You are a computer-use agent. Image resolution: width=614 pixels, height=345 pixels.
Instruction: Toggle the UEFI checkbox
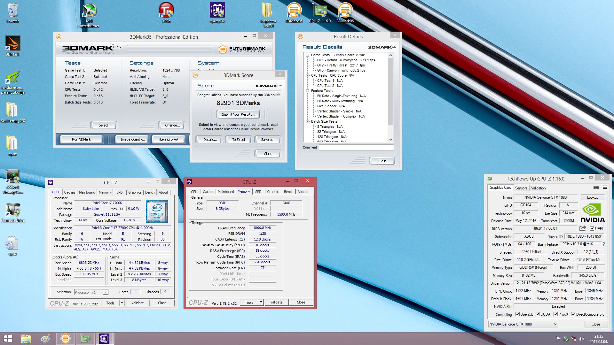click(592, 229)
